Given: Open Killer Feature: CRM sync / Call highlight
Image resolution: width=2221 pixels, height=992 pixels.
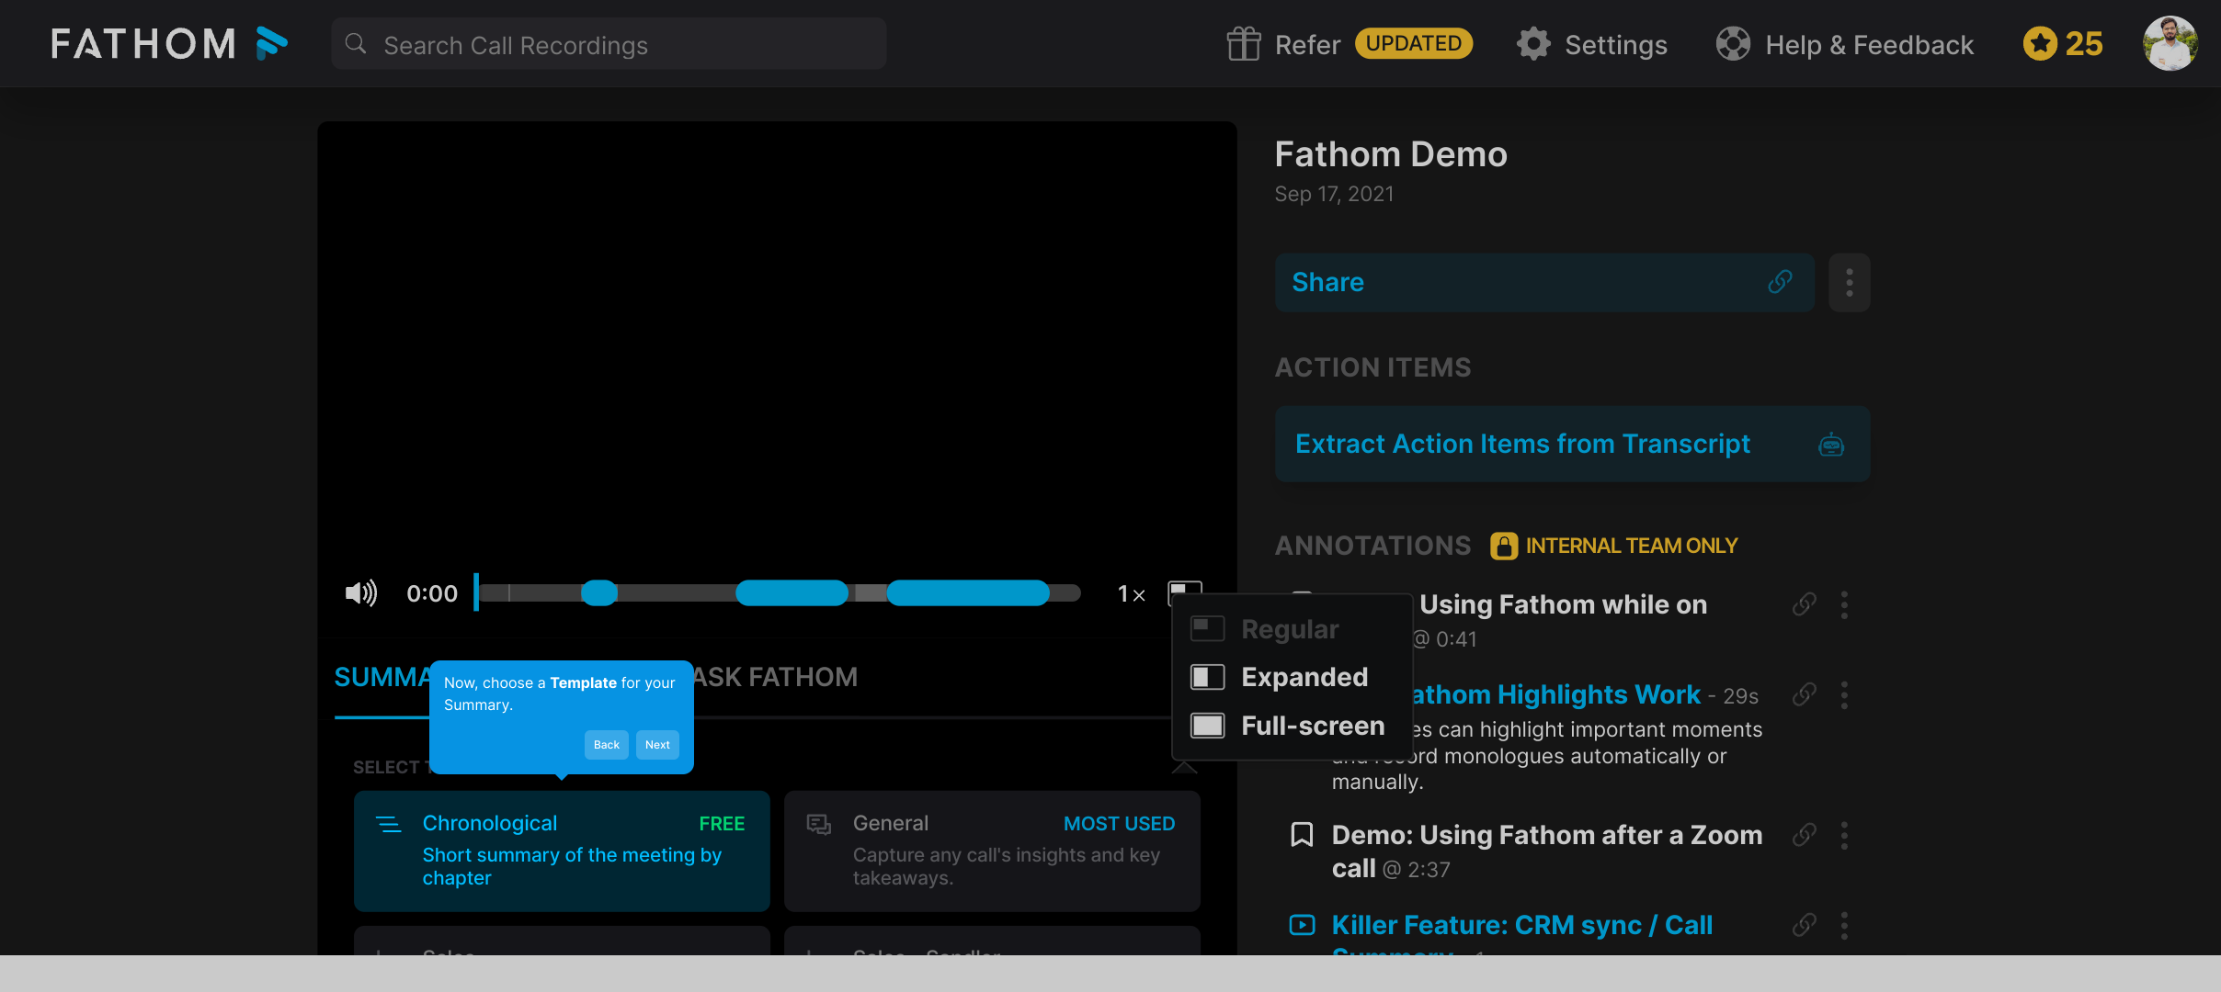Looking at the screenshot, I should [1522, 926].
